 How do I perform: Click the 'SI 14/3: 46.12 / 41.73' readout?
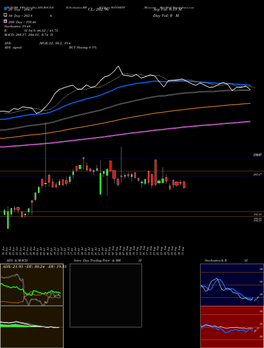point(41,31)
